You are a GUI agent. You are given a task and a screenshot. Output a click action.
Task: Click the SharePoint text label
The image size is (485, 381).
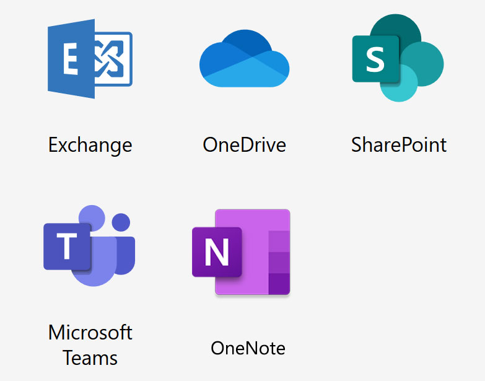point(398,145)
